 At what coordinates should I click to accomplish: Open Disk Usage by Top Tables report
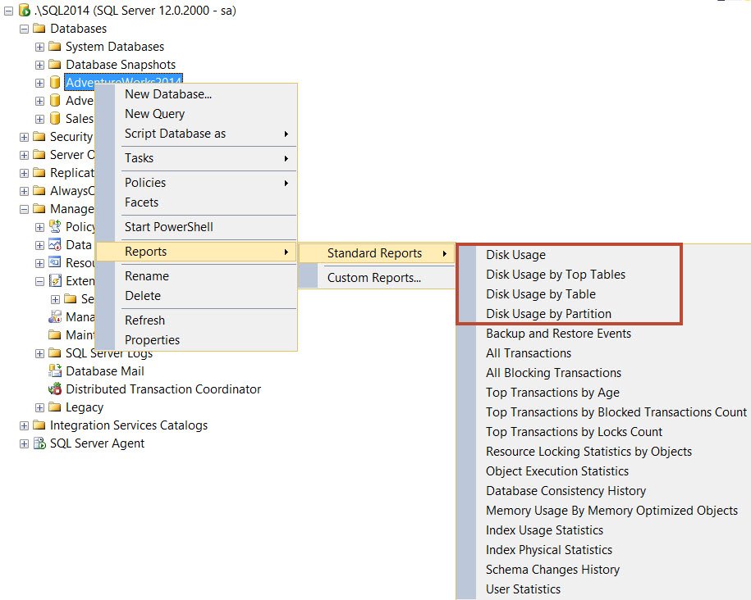coord(556,275)
